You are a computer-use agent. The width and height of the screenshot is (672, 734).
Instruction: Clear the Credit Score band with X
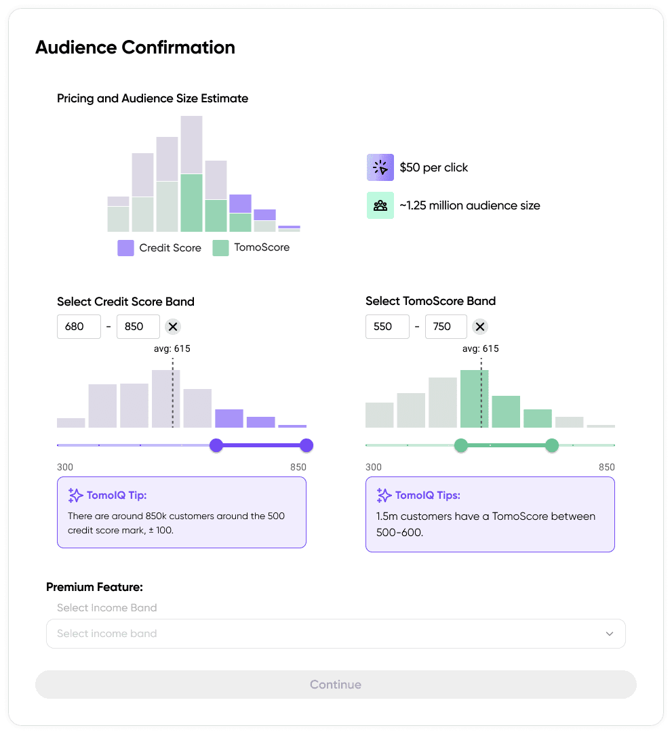[x=173, y=327]
